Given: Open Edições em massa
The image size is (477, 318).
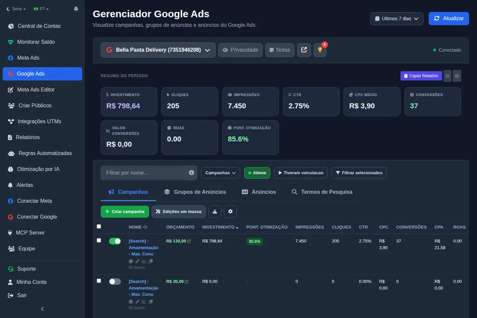Looking at the screenshot, I should click(x=179, y=211).
